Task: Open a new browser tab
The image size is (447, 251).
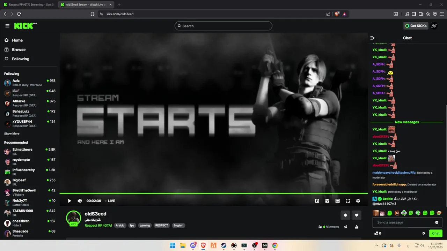Action: tap(119, 5)
